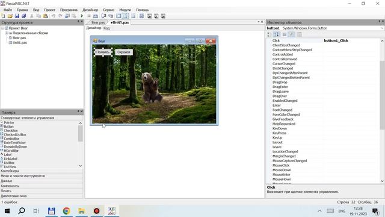Switch to the Код view tab
Viewport: 385px width, 217px height.
[x=106, y=28]
